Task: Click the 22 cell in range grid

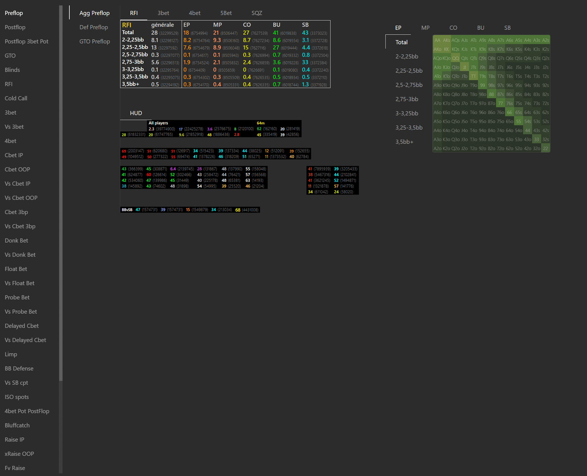Action: pyautogui.click(x=546, y=148)
